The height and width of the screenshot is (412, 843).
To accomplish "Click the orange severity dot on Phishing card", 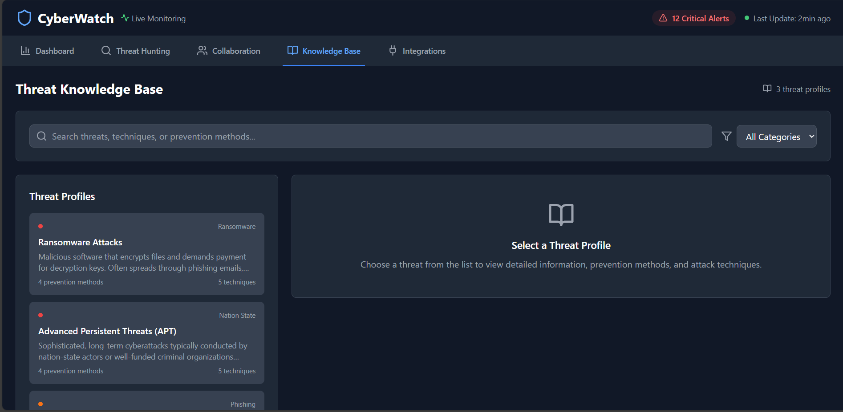I will tap(41, 404).
